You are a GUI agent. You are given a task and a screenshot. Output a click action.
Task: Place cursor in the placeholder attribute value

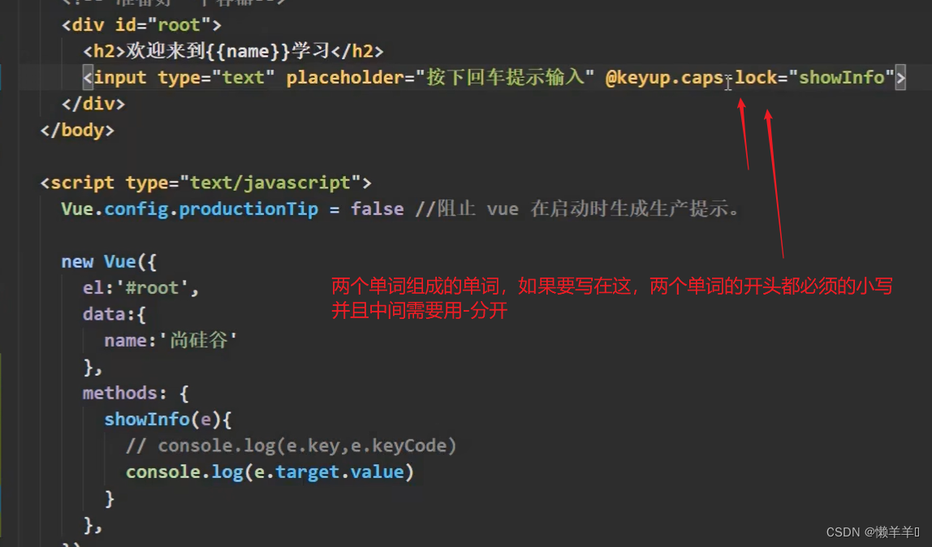click(x=502, y=78)
